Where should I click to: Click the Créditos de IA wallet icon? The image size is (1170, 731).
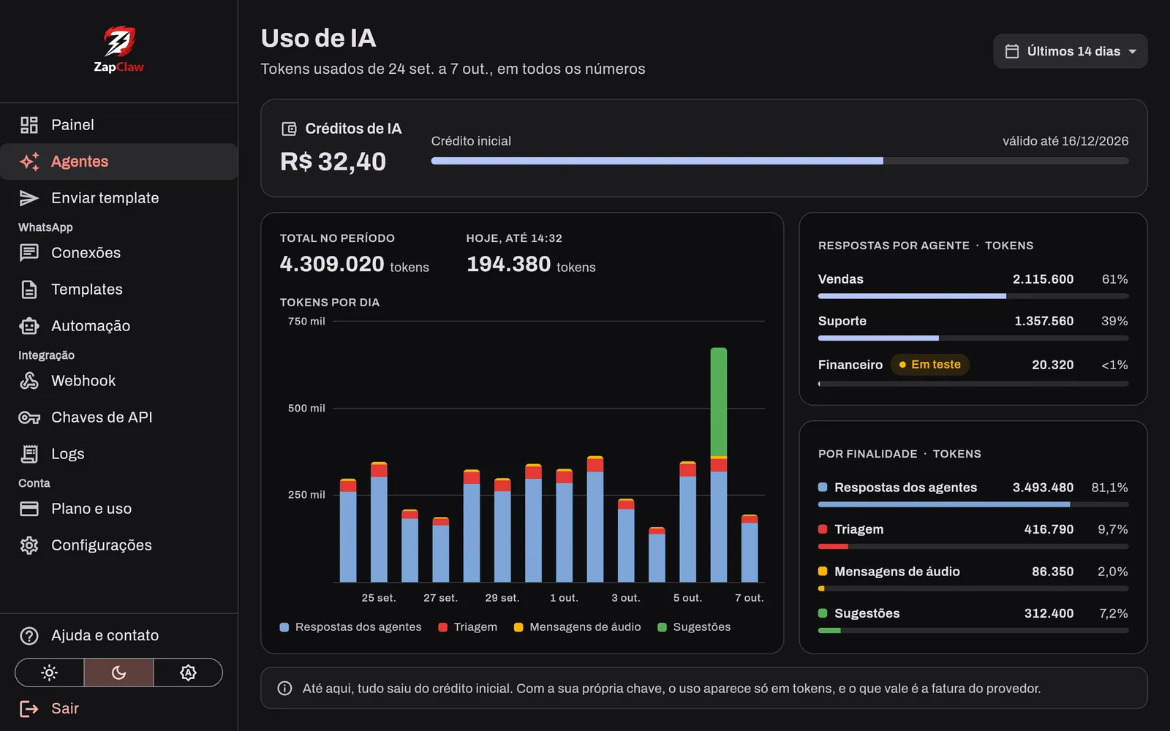point(290,129)
